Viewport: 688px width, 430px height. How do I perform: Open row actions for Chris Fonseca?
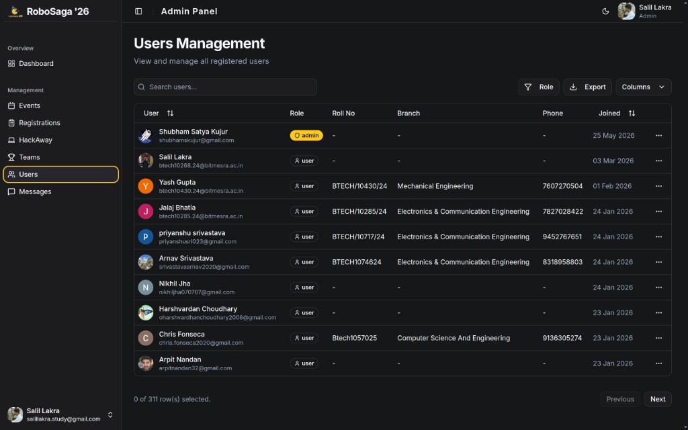tap(658, 339)
